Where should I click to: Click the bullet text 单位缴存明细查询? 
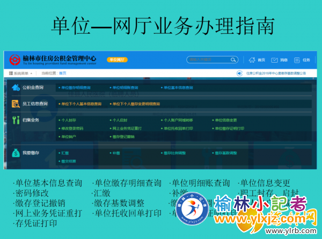coord(128,183)
